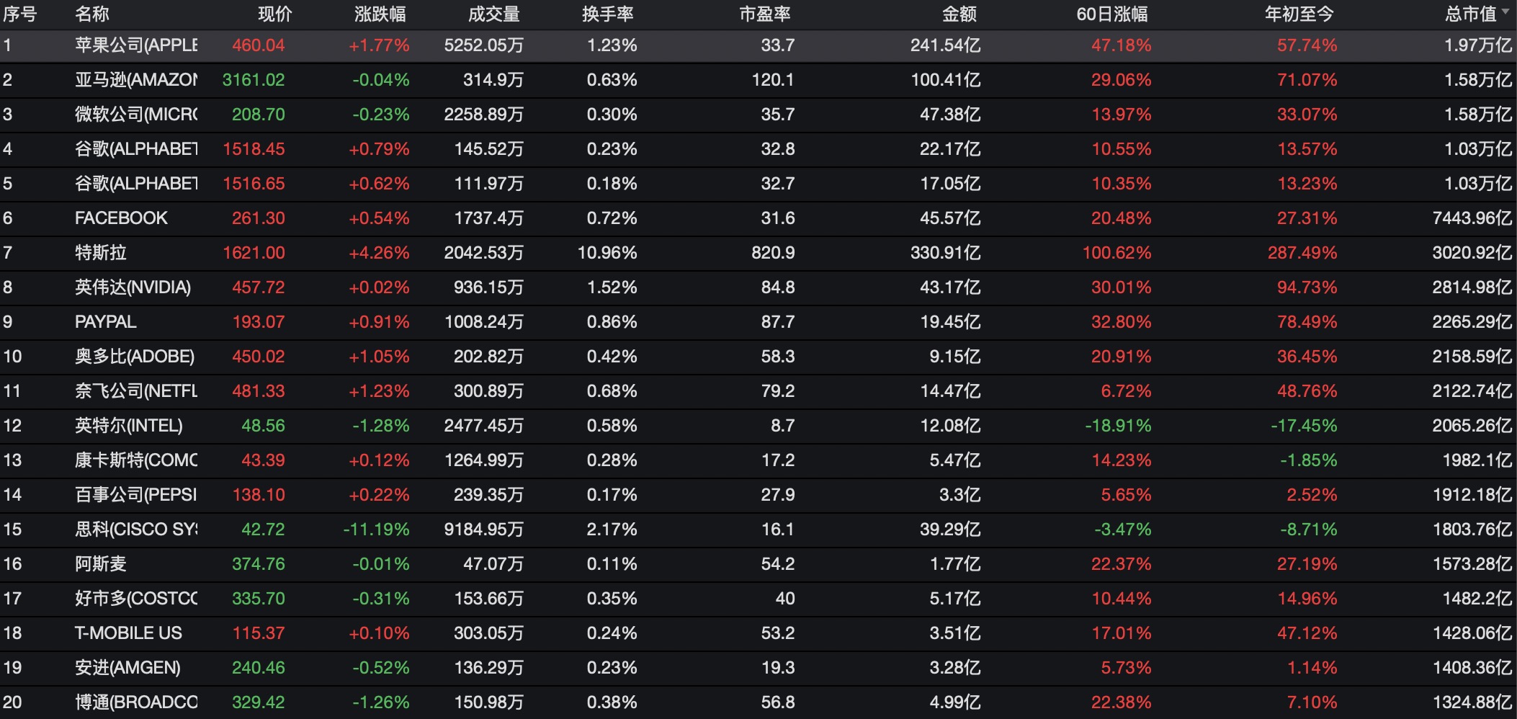This screenshot has width=1517, height=719.
Task: Select the 博通(BROADCO stock name
Action: 136,702
